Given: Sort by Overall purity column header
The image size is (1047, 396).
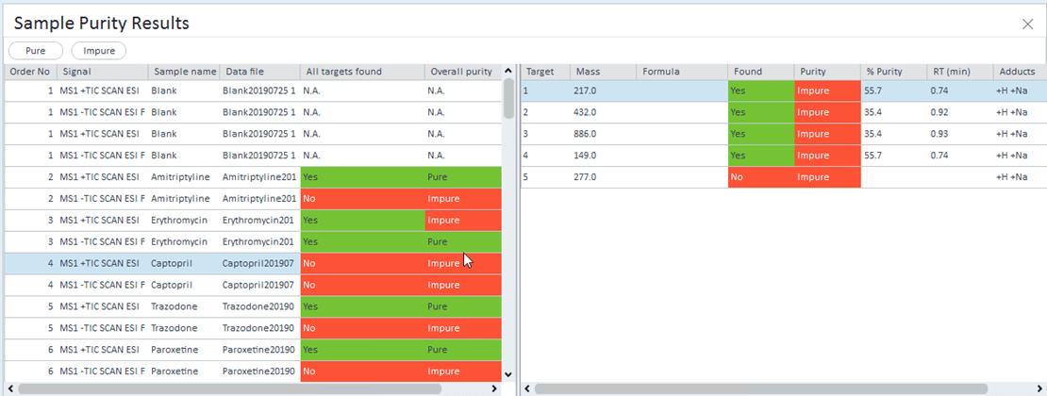Looking at the screenshot, I should click(x=460, y=72).
